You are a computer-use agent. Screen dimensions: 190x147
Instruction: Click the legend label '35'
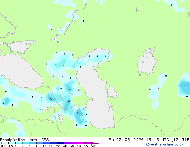72,146
